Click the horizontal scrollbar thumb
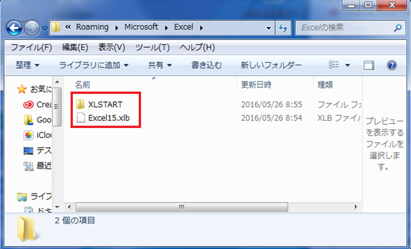Screen dimensions: 411x249 pos(182,207)
